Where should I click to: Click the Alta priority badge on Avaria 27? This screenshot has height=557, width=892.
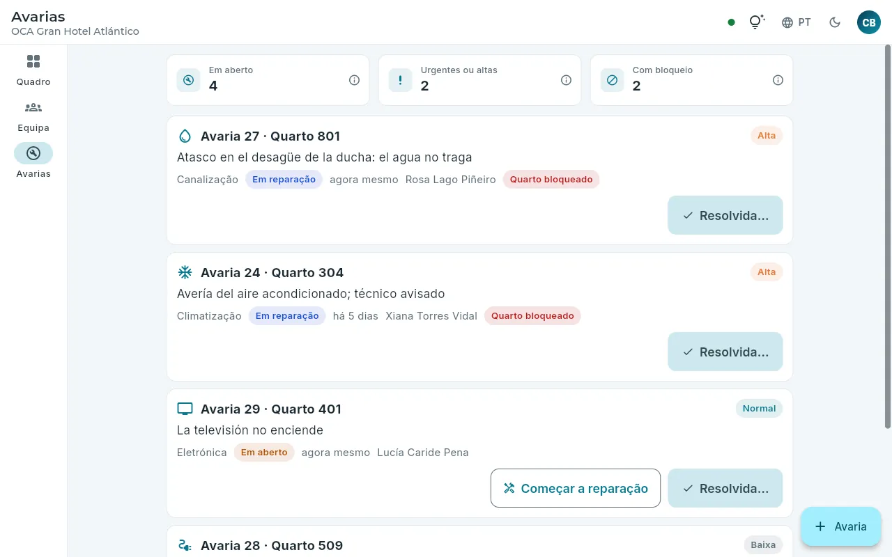[x=767, y=136]
